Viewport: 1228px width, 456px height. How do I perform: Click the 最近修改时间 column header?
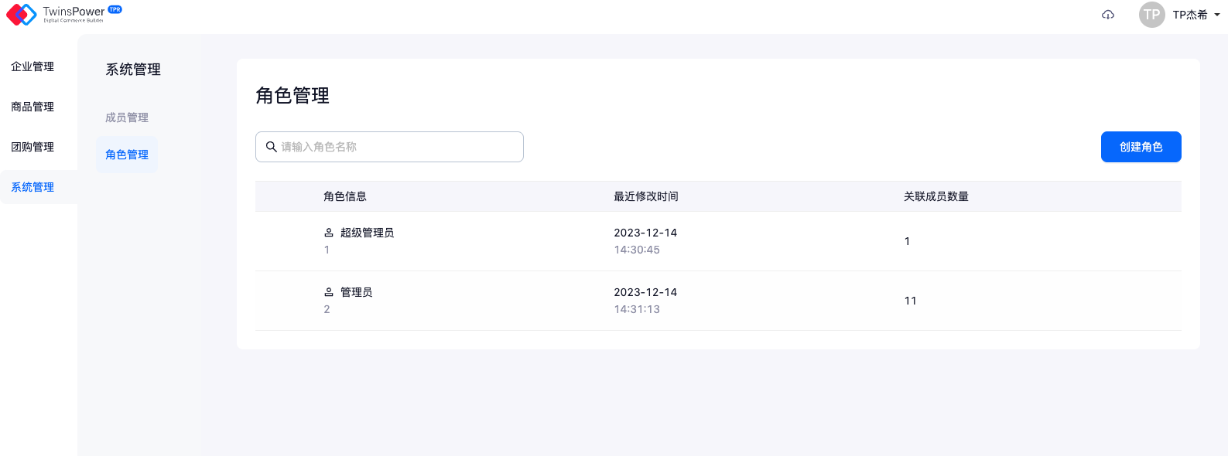coord(645,196)
